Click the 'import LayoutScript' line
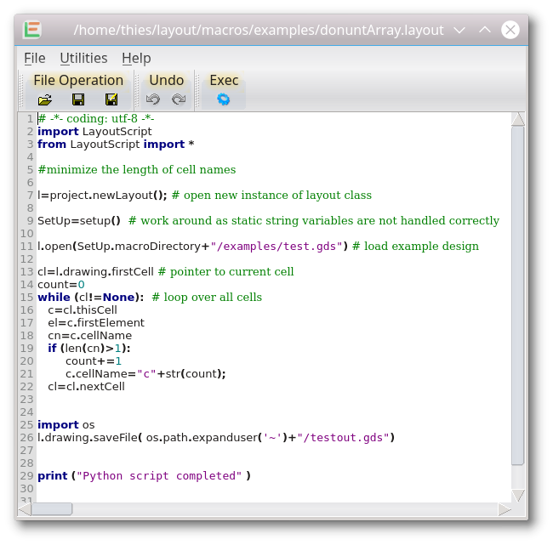The image size is (553, 545). 94,132
